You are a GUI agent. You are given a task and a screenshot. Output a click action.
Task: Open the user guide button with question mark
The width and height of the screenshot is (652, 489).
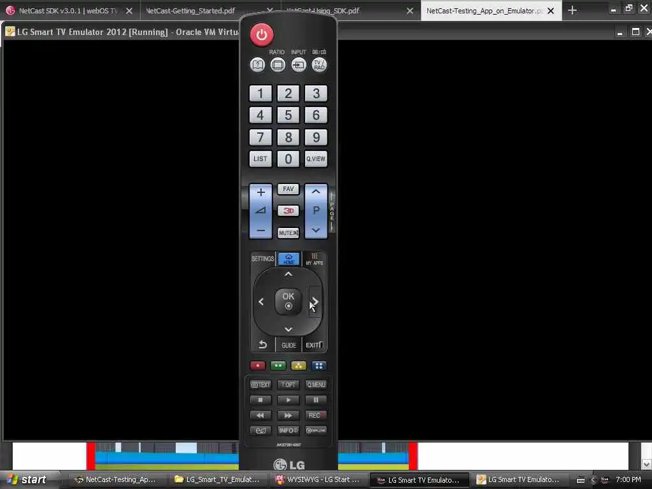click(x=257, y=65)
